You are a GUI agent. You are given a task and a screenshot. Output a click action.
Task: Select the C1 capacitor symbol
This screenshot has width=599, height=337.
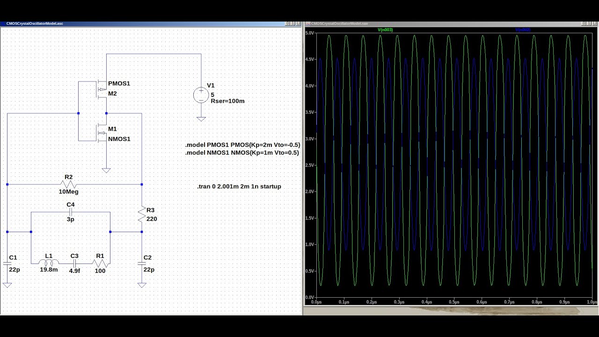7,264
